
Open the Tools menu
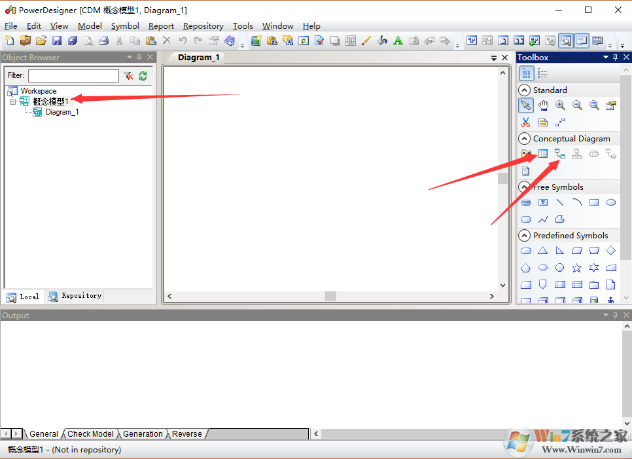tap(243, 26)
